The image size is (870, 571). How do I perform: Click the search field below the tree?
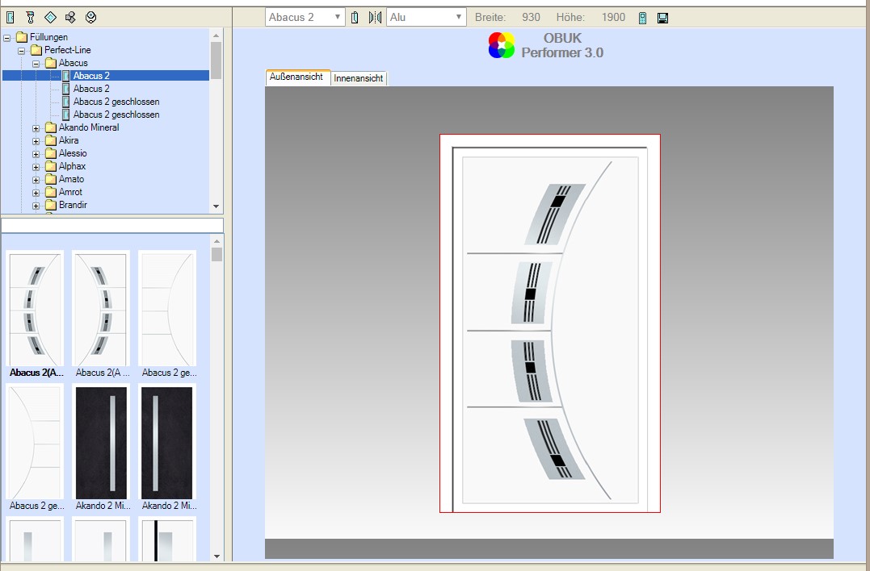(112, 225)
